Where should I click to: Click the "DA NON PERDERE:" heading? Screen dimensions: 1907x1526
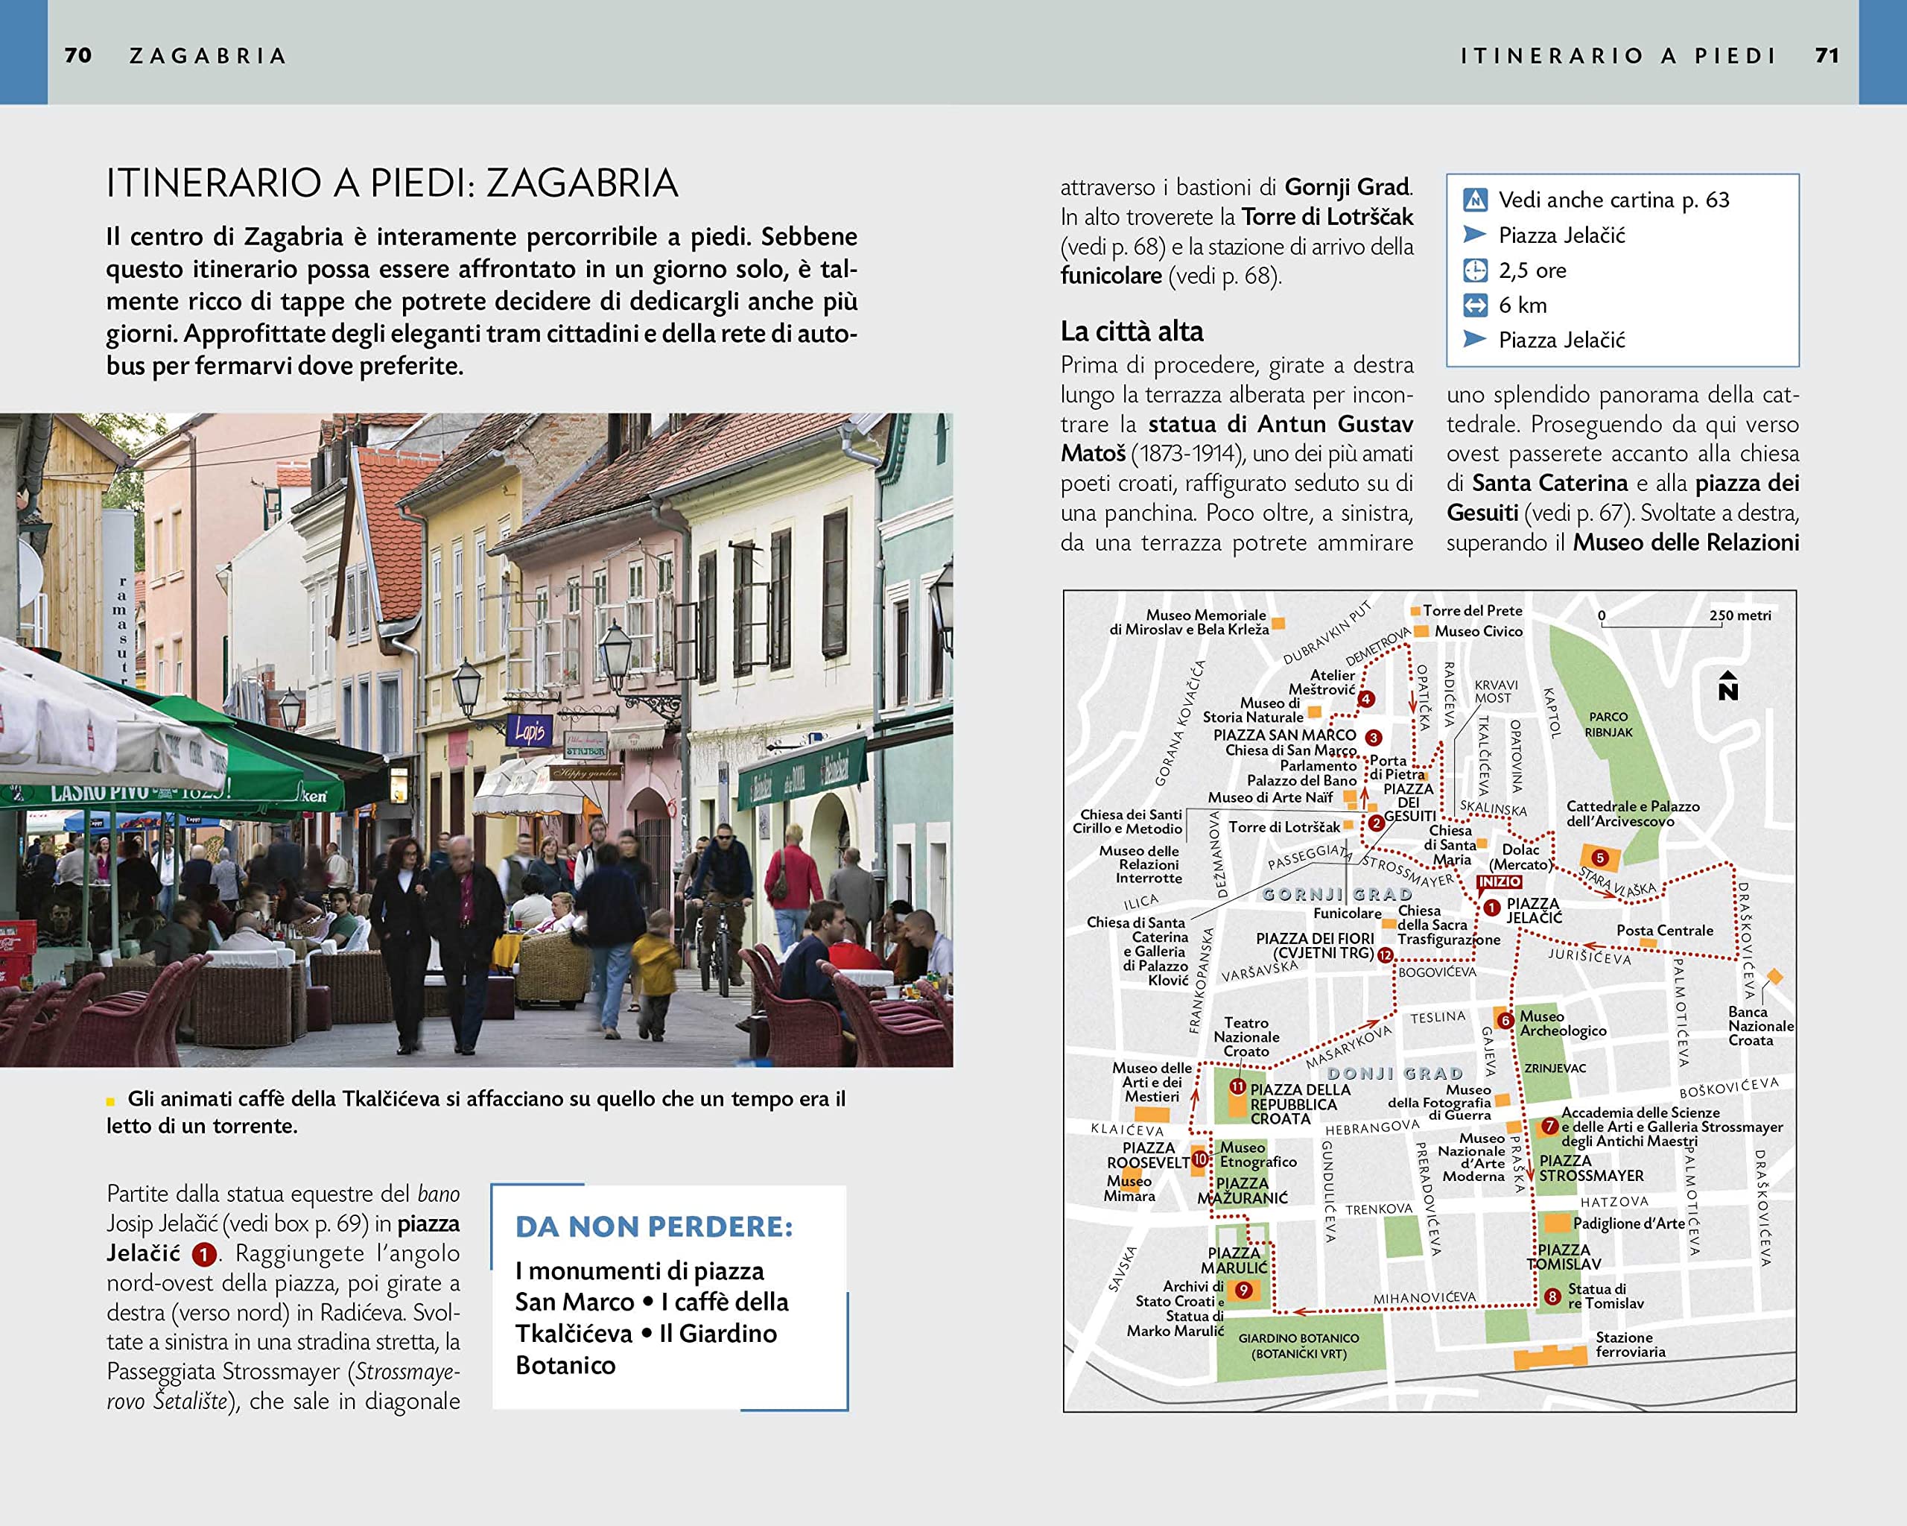653,1226
